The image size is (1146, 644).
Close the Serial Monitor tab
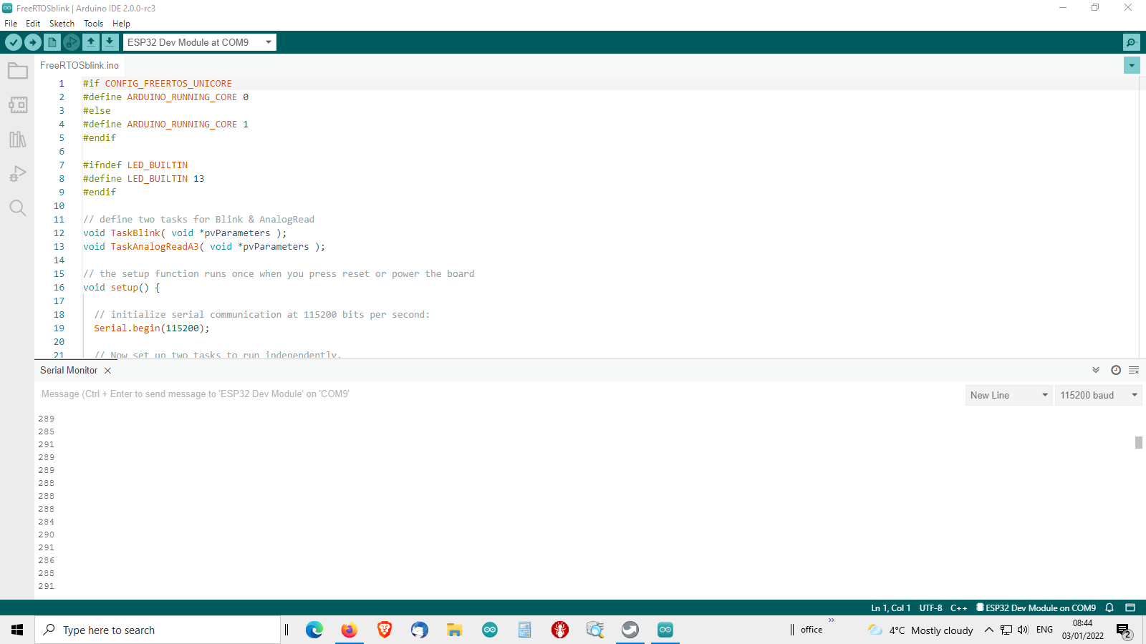coord(107,371)
